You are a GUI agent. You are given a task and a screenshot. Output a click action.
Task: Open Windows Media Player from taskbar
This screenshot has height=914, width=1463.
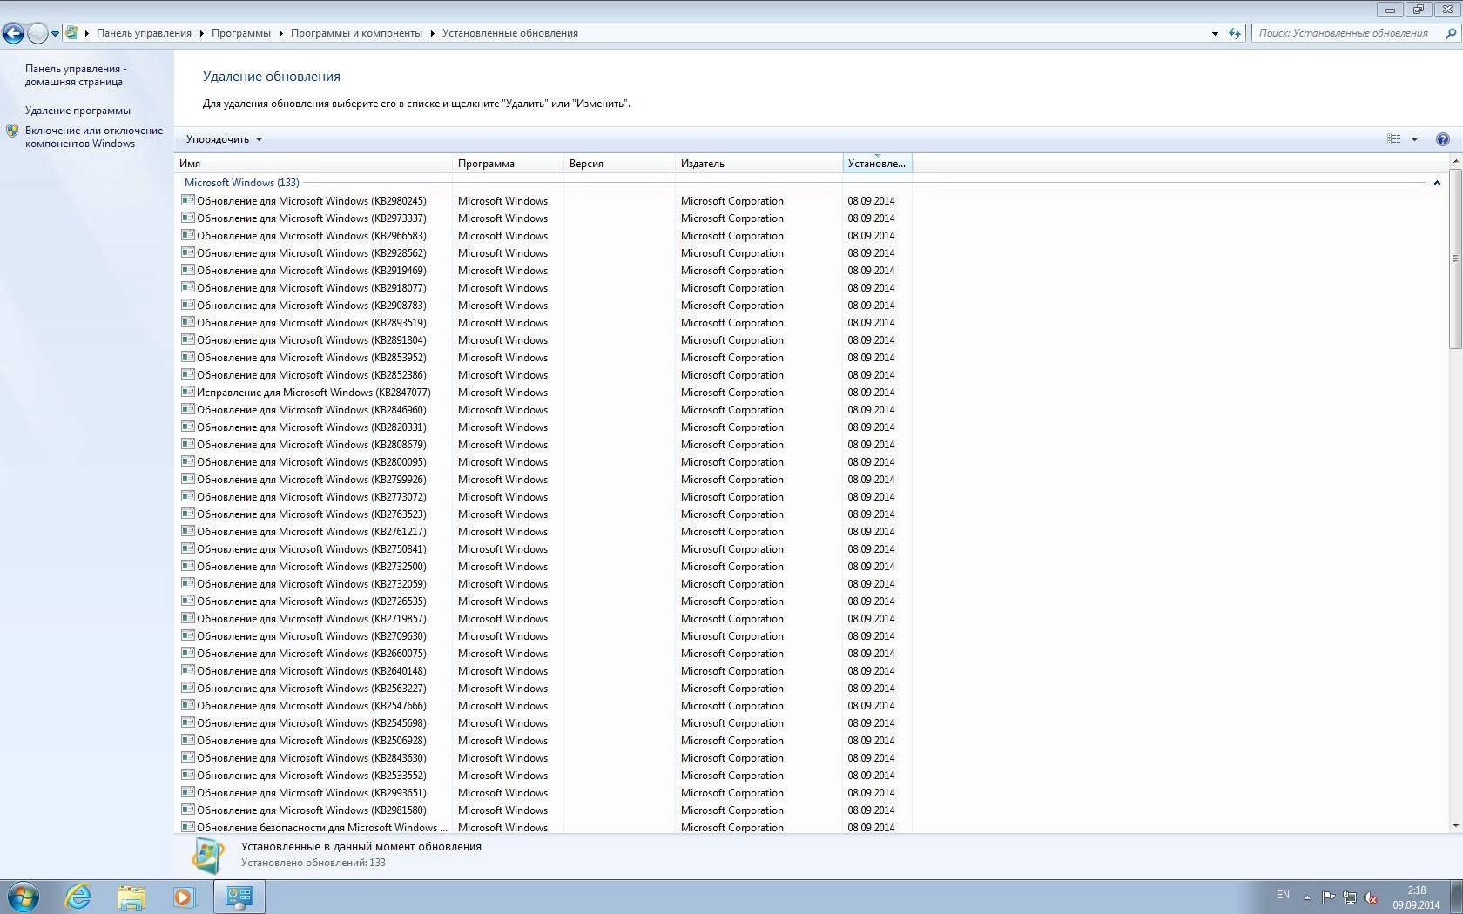tap(185, 897)
